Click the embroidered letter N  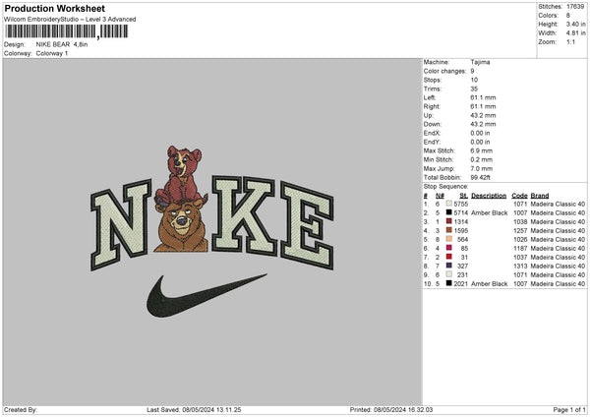121,224
